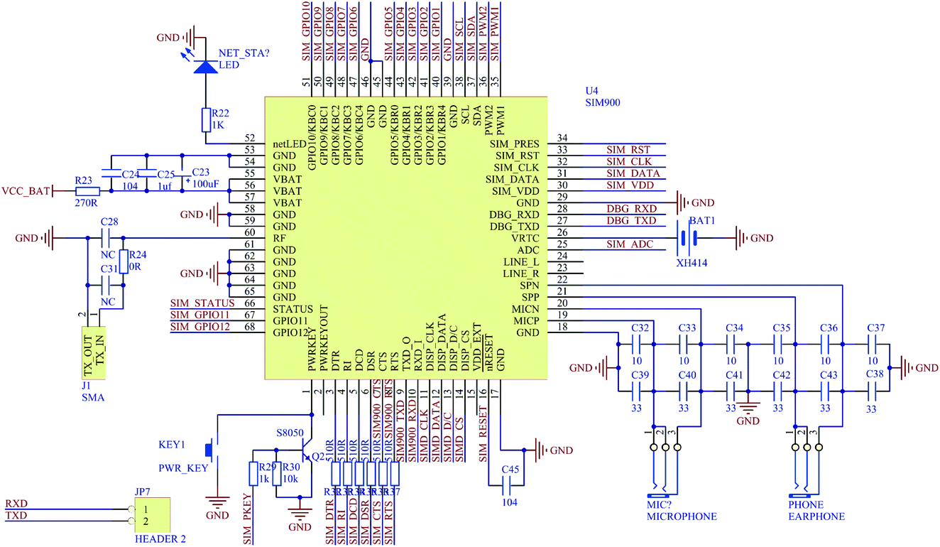Click the U4 designator text
940x547 pixels.
[592, 91]
